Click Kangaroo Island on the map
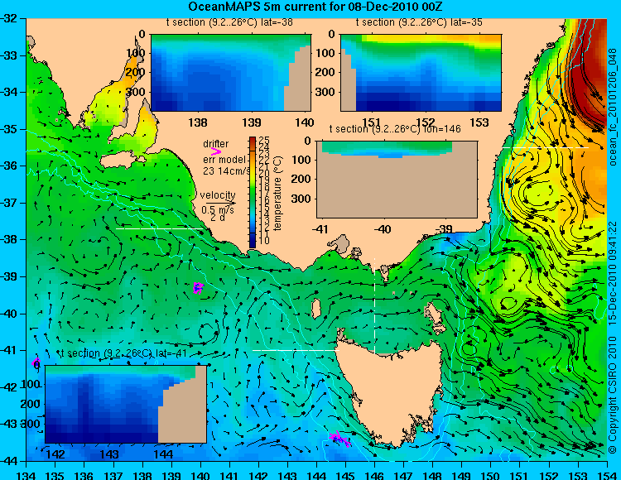This screenshot has width=621, height=480. [x=122, y=161]
